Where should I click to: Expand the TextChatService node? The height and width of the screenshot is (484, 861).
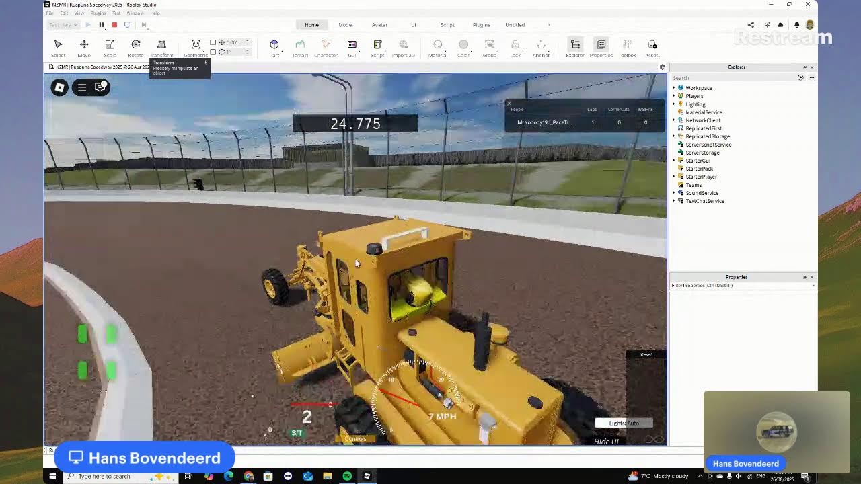673,201
